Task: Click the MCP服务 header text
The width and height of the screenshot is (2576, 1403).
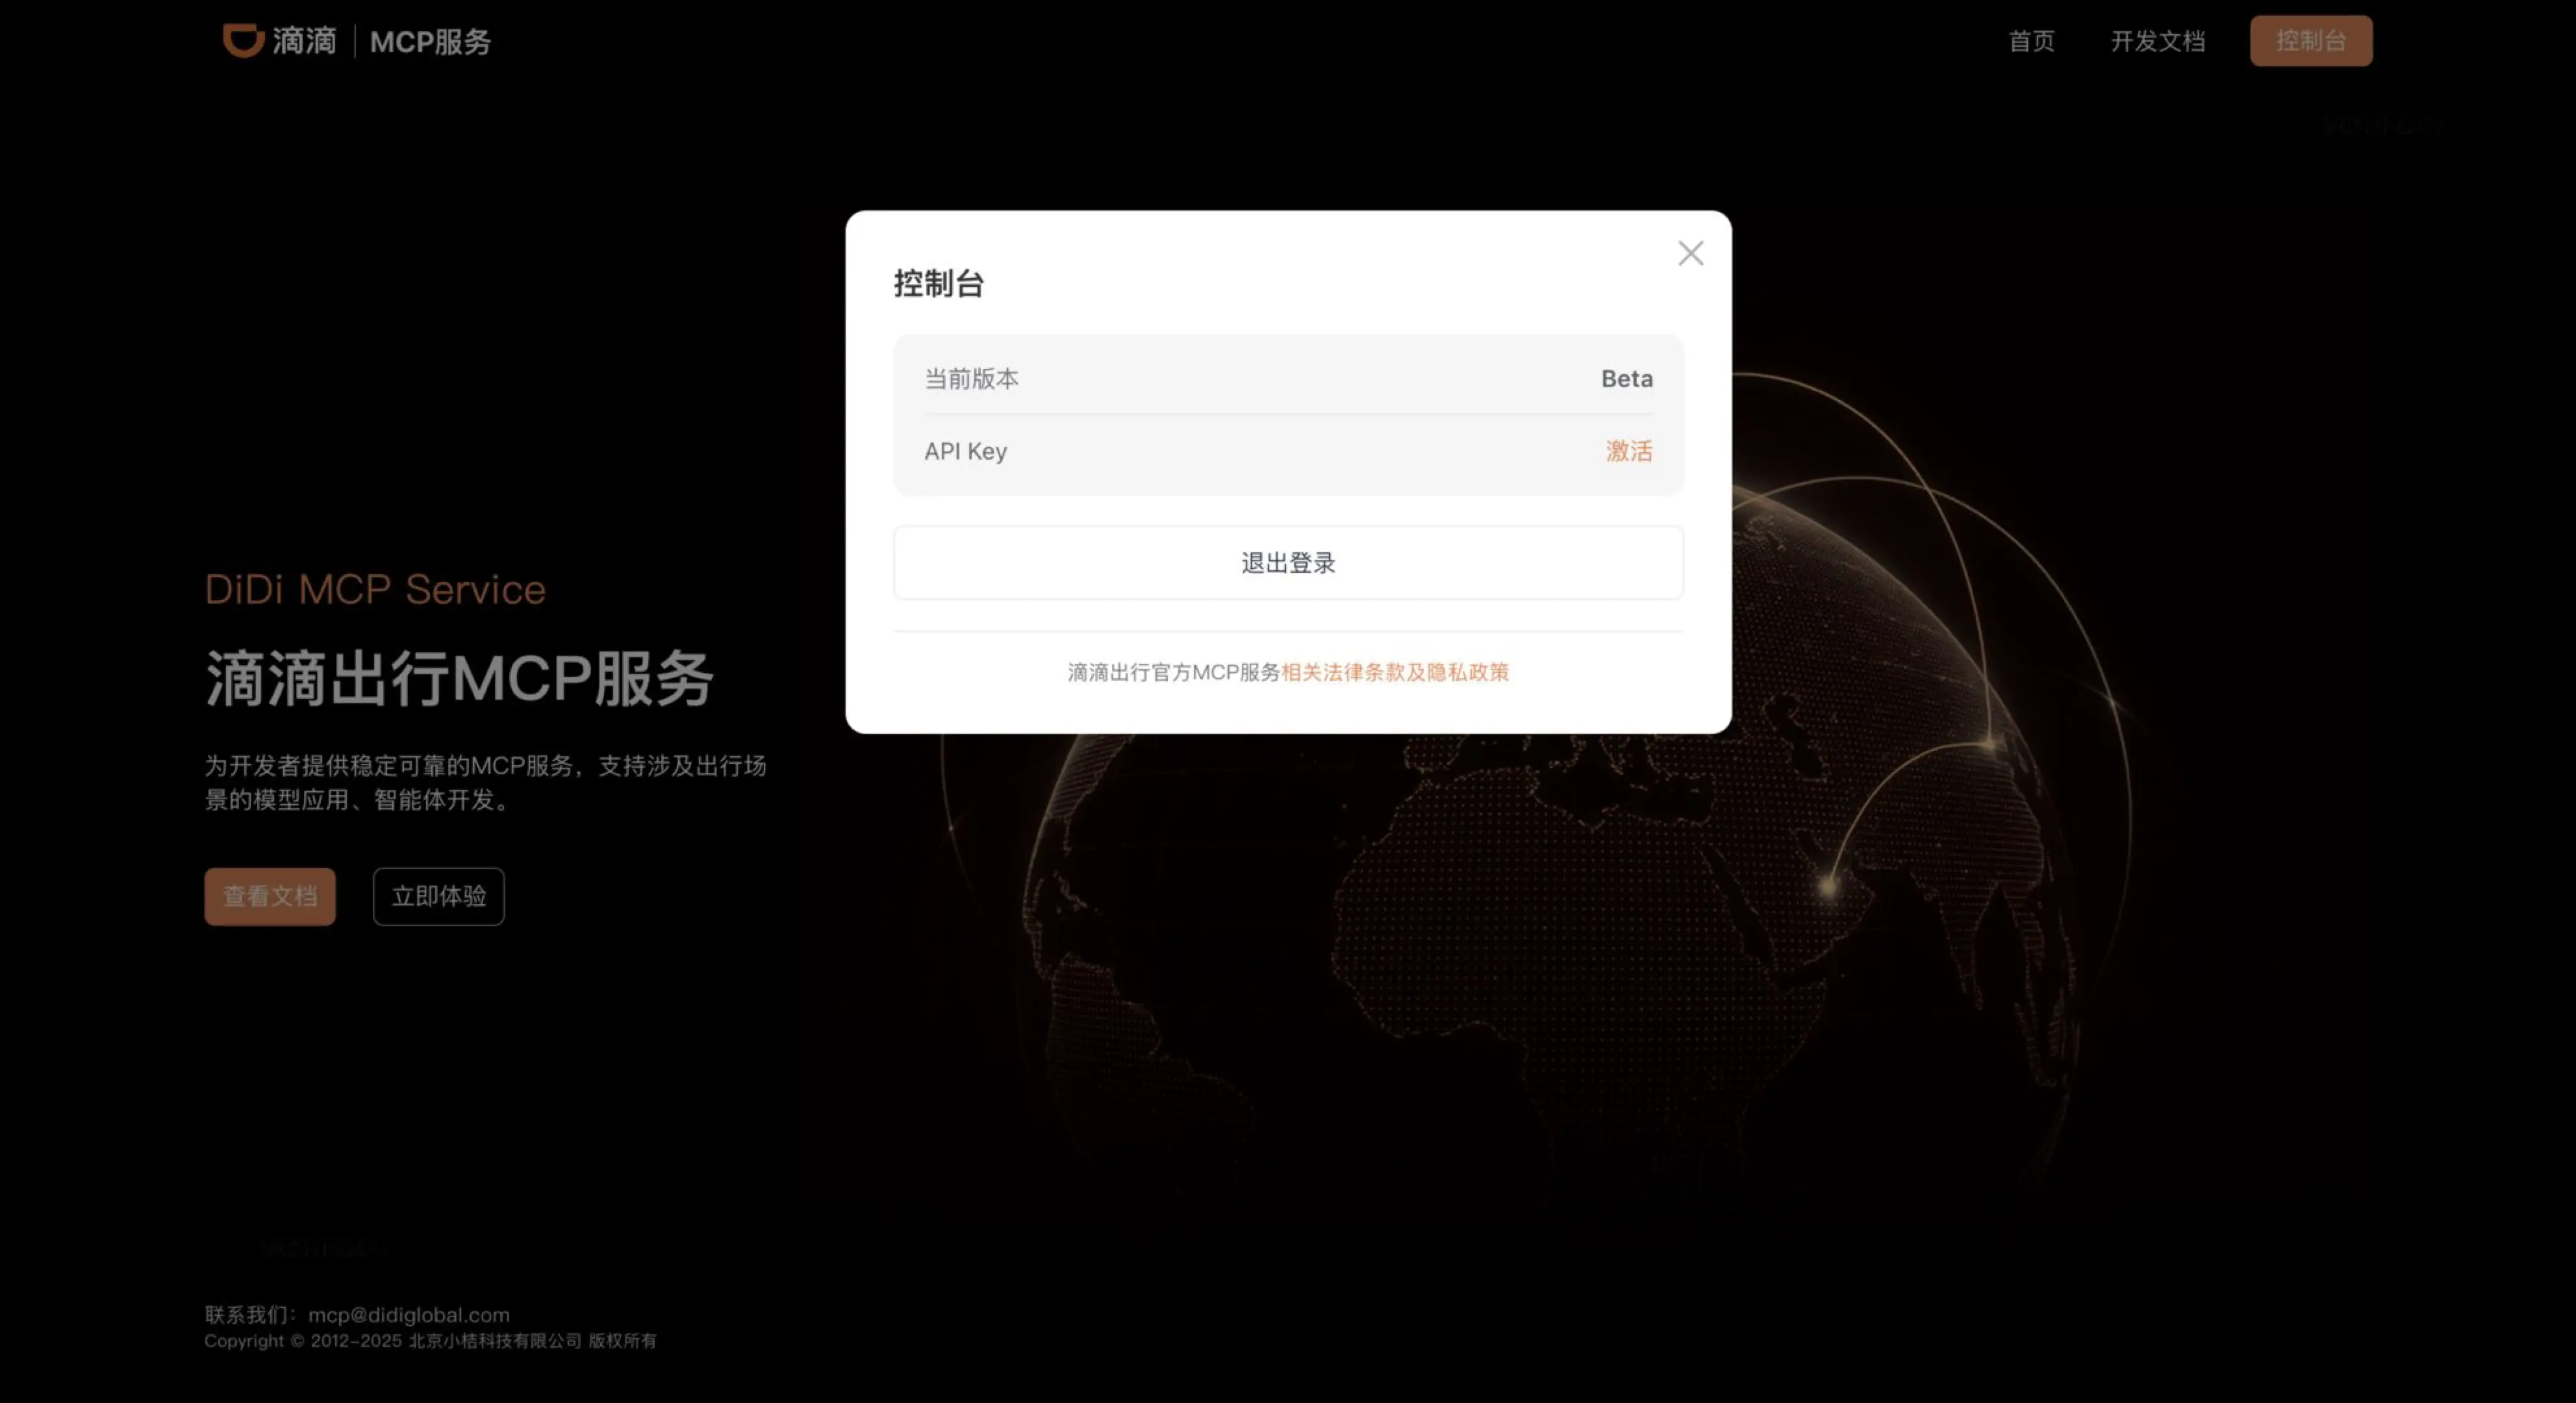Action: click(x=431, y=42)
